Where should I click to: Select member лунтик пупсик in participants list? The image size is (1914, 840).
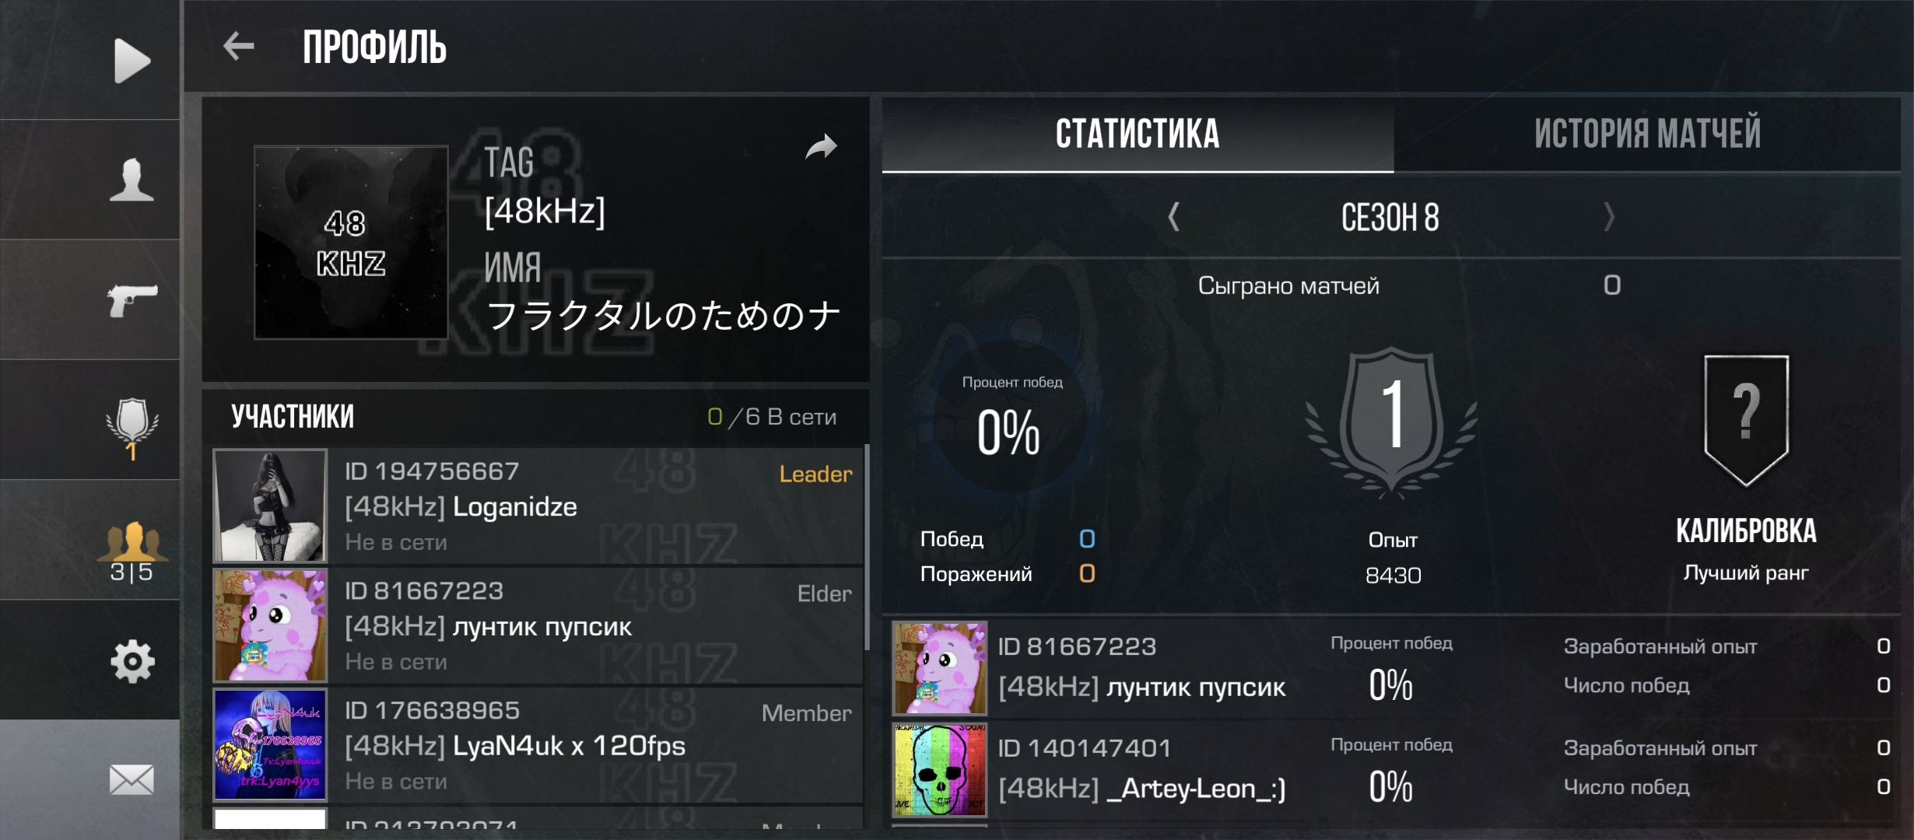[538, 625]
